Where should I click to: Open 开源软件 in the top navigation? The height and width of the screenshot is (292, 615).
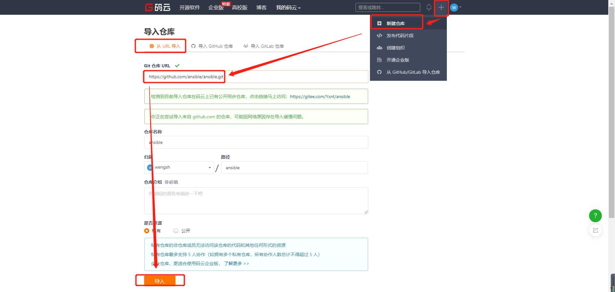190,7
